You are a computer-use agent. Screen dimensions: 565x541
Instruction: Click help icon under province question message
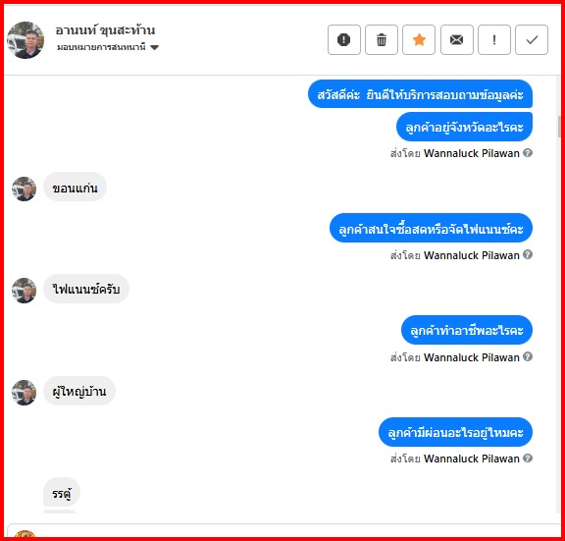coord(528,153)
